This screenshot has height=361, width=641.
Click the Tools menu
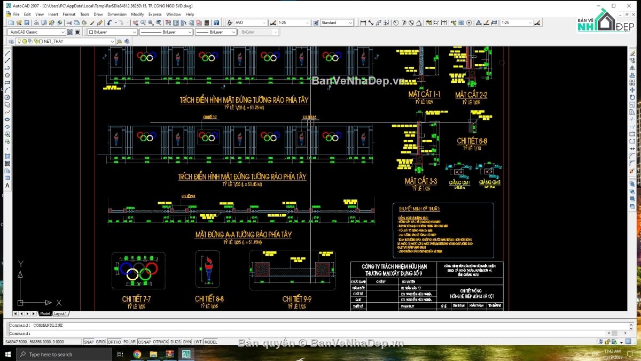click(84, 14)
